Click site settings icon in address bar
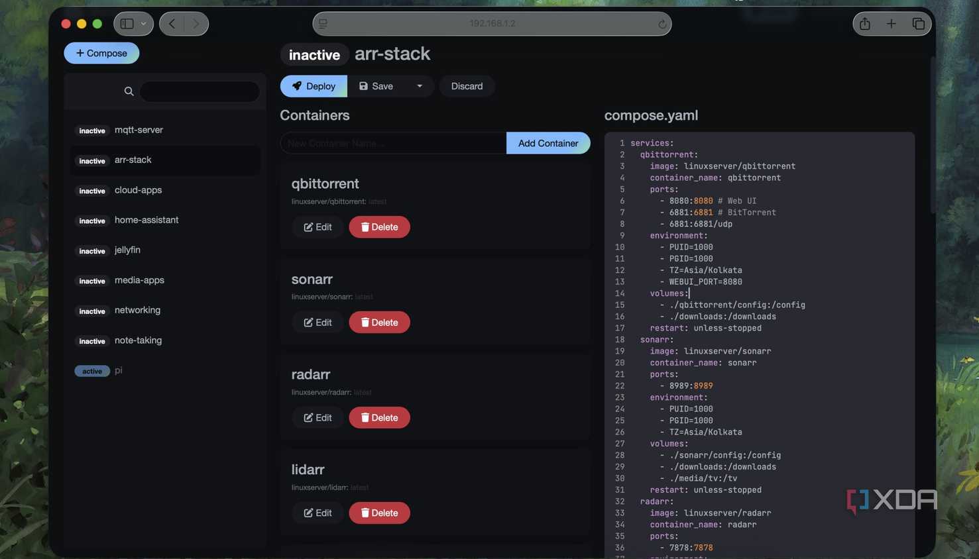The height and width of the screenshot is (559, 979). (x=323, y=24)
